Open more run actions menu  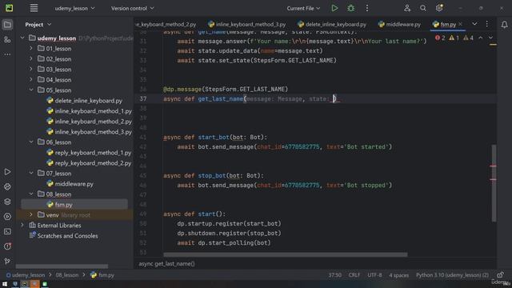pos(366,8)
